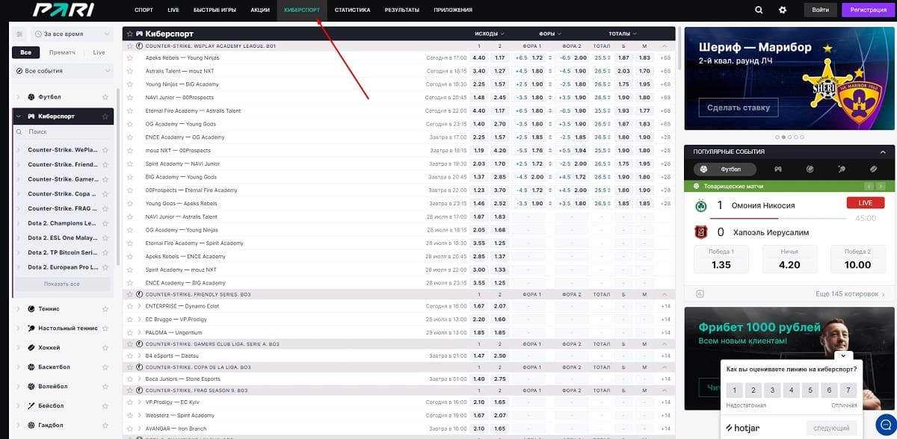This screenshot has height=439, width=897.
Task: Click the следующий survey button
Action: pos(831,429)
